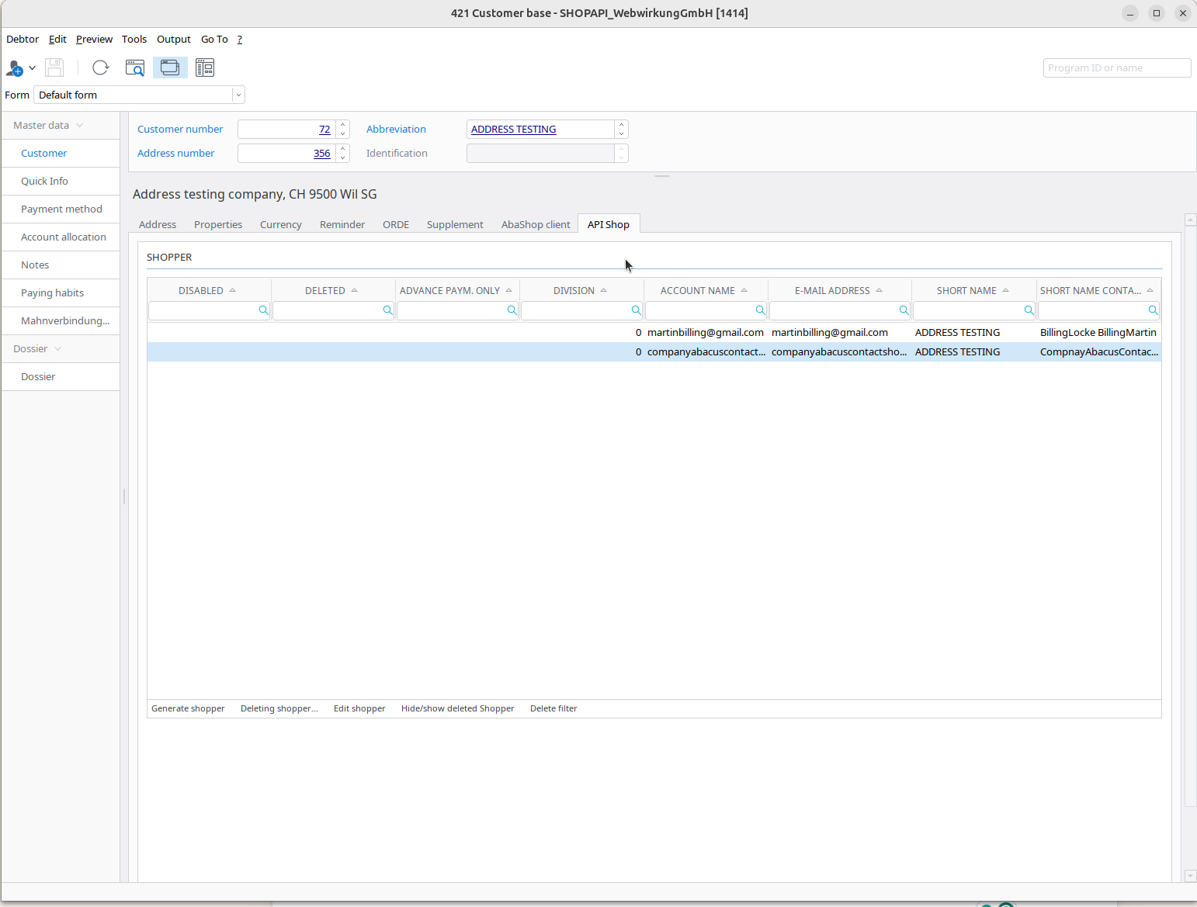Click search icon in Disabled column filter
Image resolution: width=1197 pixels, height=907 pixels.
pos(263,310)
